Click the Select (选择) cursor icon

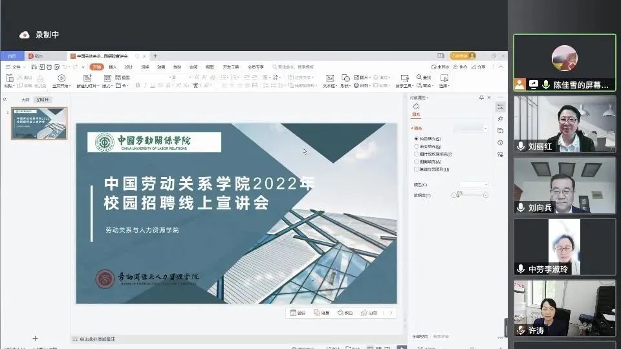(444, 78)
